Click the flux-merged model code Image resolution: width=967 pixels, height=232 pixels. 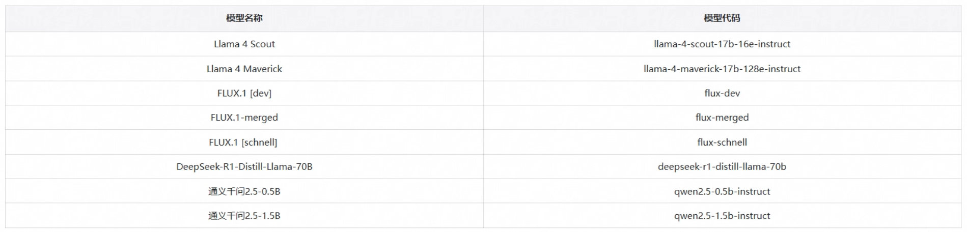click(x=722, y=118)
